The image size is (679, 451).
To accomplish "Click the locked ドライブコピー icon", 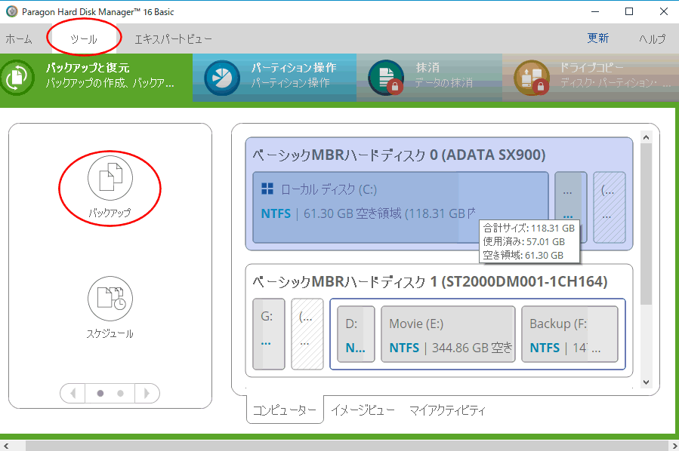I will [531, 78].
